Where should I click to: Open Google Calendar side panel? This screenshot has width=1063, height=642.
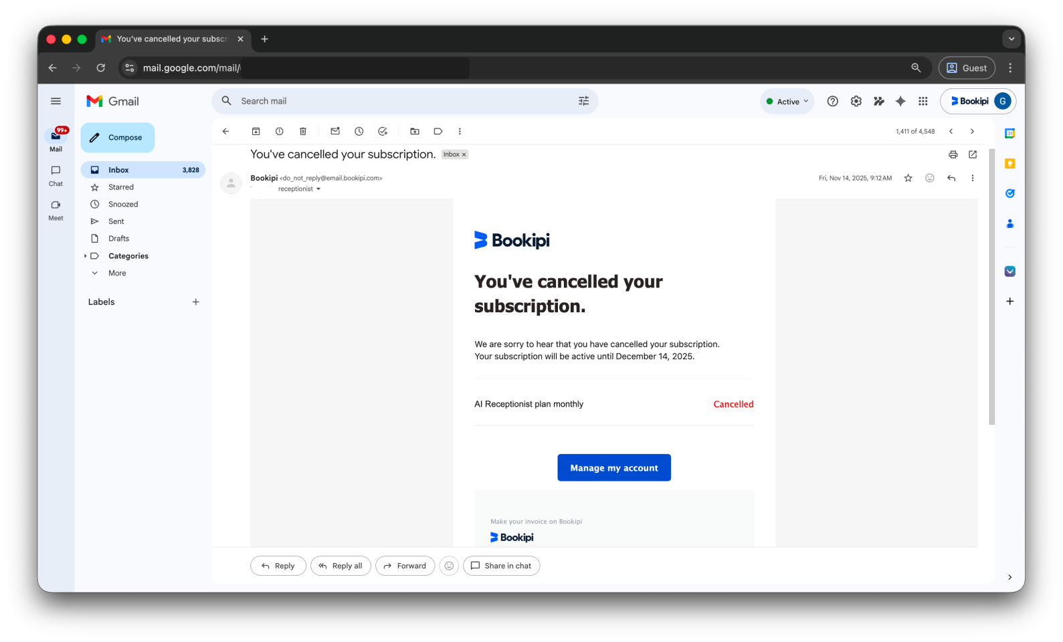pyautogui.click(x=1010, y=134)
